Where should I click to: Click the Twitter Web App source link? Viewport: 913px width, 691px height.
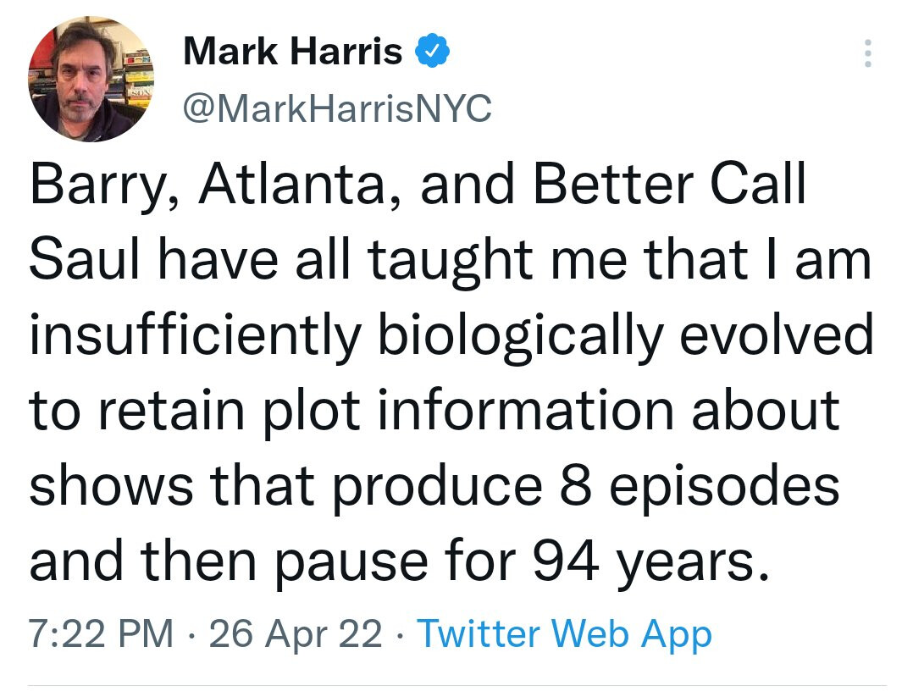point(565,633)
